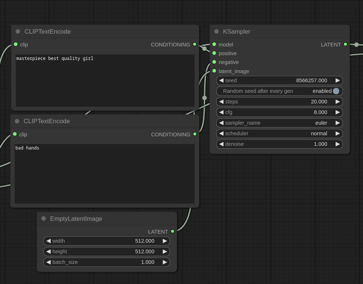The height and width of the screenshot is (284, 363).
Task: Click the CONDITIONING output of first CLIPTextEncode
Action: tap(195, 44)
